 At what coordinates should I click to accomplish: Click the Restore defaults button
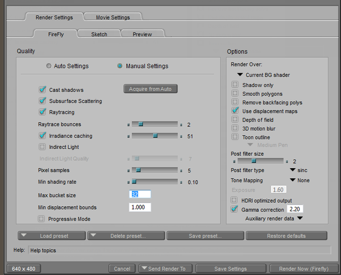286,236
